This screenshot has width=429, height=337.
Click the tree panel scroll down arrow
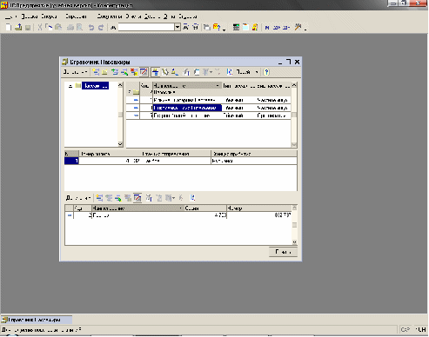click(x=120, y=144)
